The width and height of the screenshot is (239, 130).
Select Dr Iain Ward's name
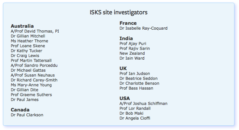[x=132, y=58]
